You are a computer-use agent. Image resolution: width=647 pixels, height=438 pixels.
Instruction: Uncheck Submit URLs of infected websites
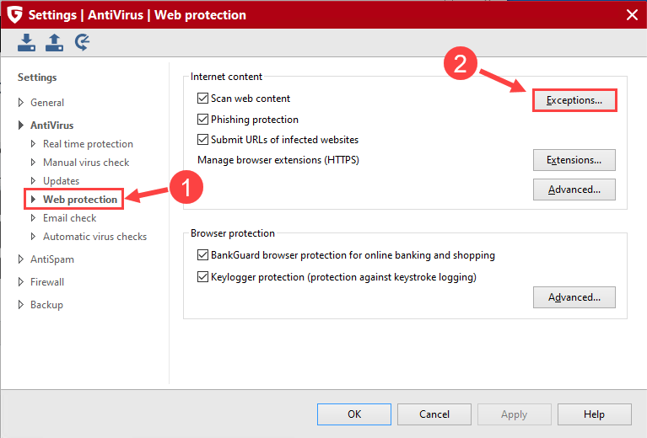coord(202,140)
